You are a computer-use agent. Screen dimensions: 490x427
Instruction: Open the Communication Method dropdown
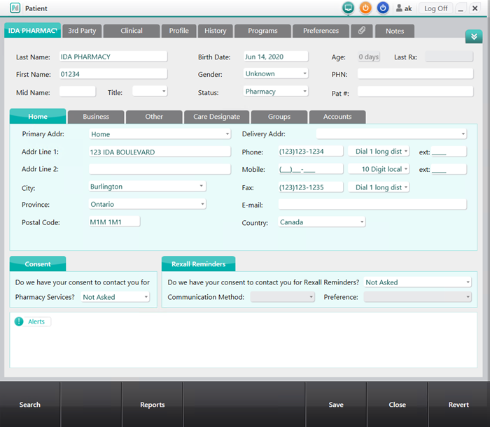(283, 297)
